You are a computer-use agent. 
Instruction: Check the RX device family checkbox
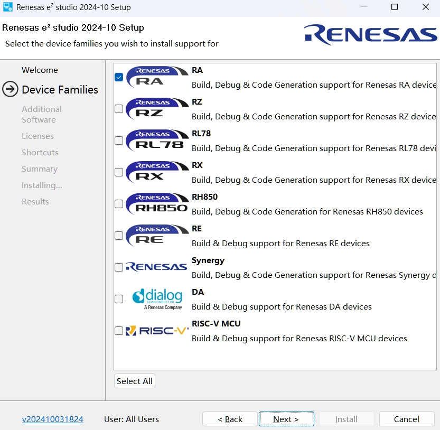tap(119, 172)
